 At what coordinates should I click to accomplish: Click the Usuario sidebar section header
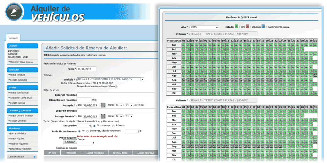pyautogui.click(x=23, y=46)
